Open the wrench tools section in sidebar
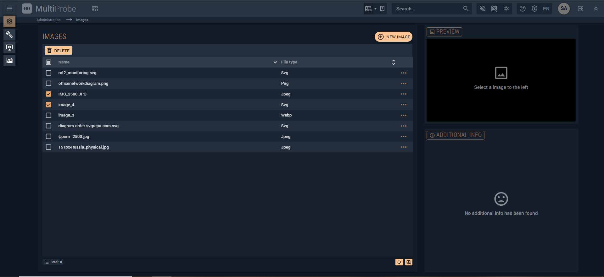The height and width of the screenshot is (277, 604). [9, 35]
